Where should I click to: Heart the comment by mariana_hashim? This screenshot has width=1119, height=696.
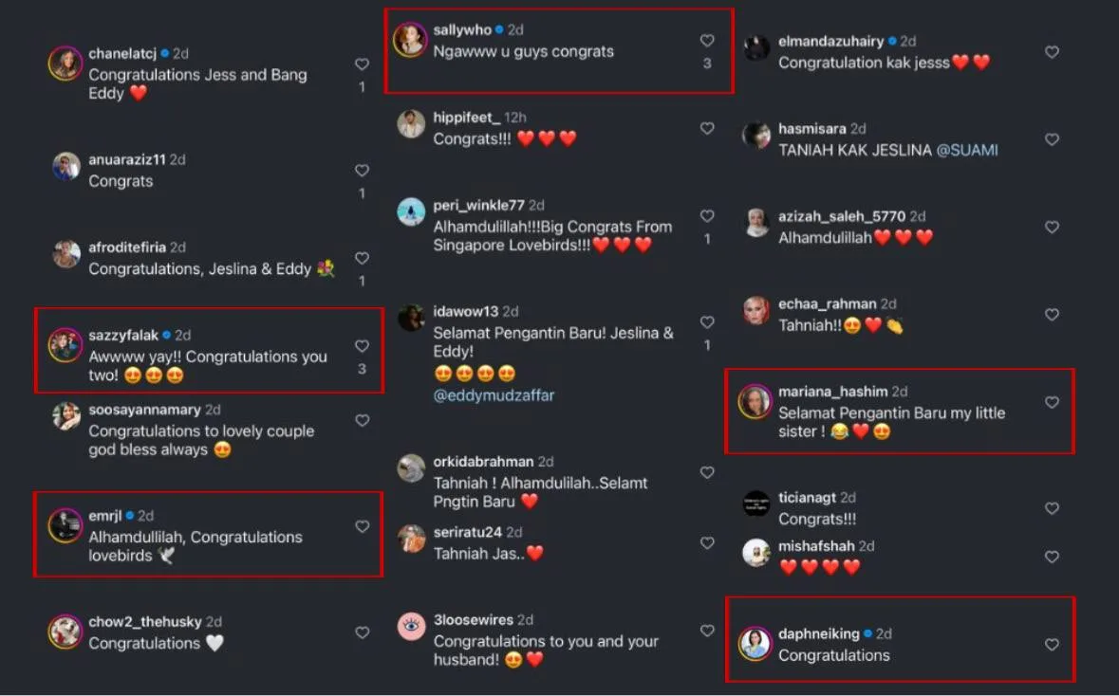pos(1052,402)
